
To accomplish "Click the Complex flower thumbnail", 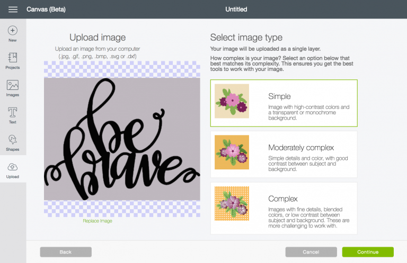I will coord(232,203).
